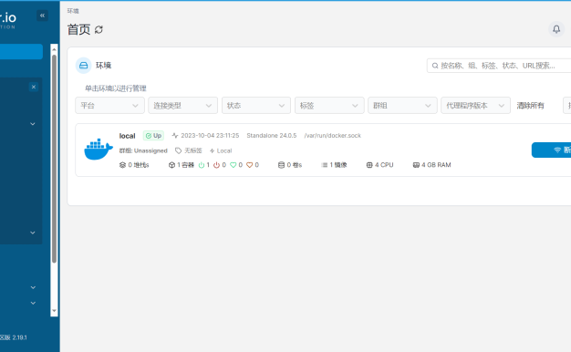This screenshot has height=352, width=571.
Task: Click the healthy containers green heart icon
Action: (x=234, y=165)
